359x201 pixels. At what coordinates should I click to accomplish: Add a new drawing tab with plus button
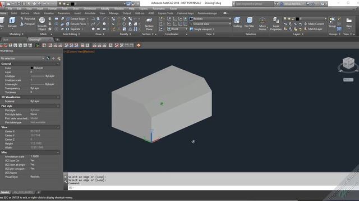pyautogui.click(x=57, y=40)
